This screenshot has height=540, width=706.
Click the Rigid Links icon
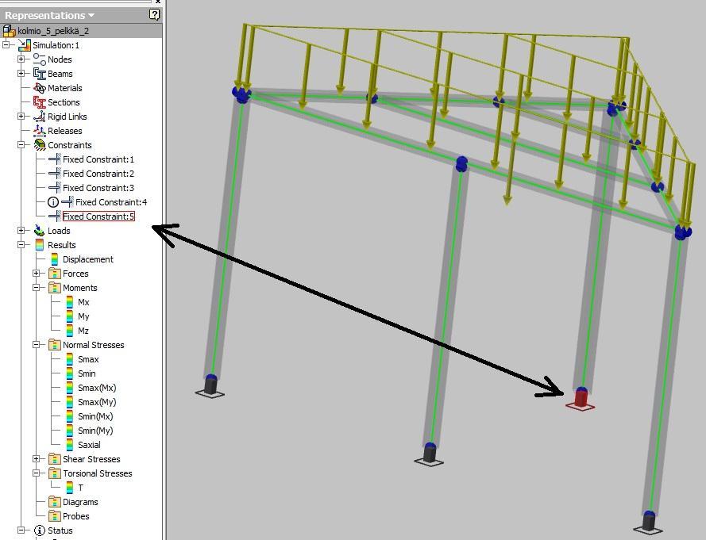point(39,117)
